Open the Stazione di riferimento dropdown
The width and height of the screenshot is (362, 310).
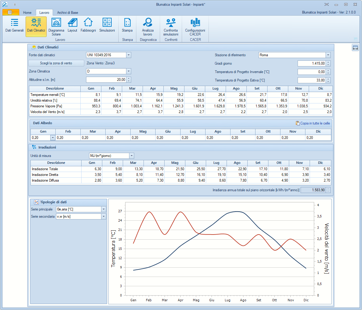click(328, 55)
